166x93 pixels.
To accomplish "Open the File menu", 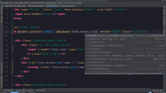I will [2, 3].
